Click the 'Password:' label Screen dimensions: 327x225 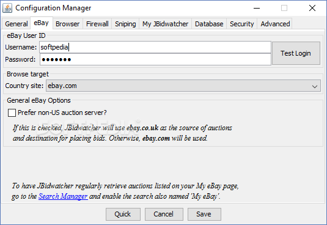[20, 59]
